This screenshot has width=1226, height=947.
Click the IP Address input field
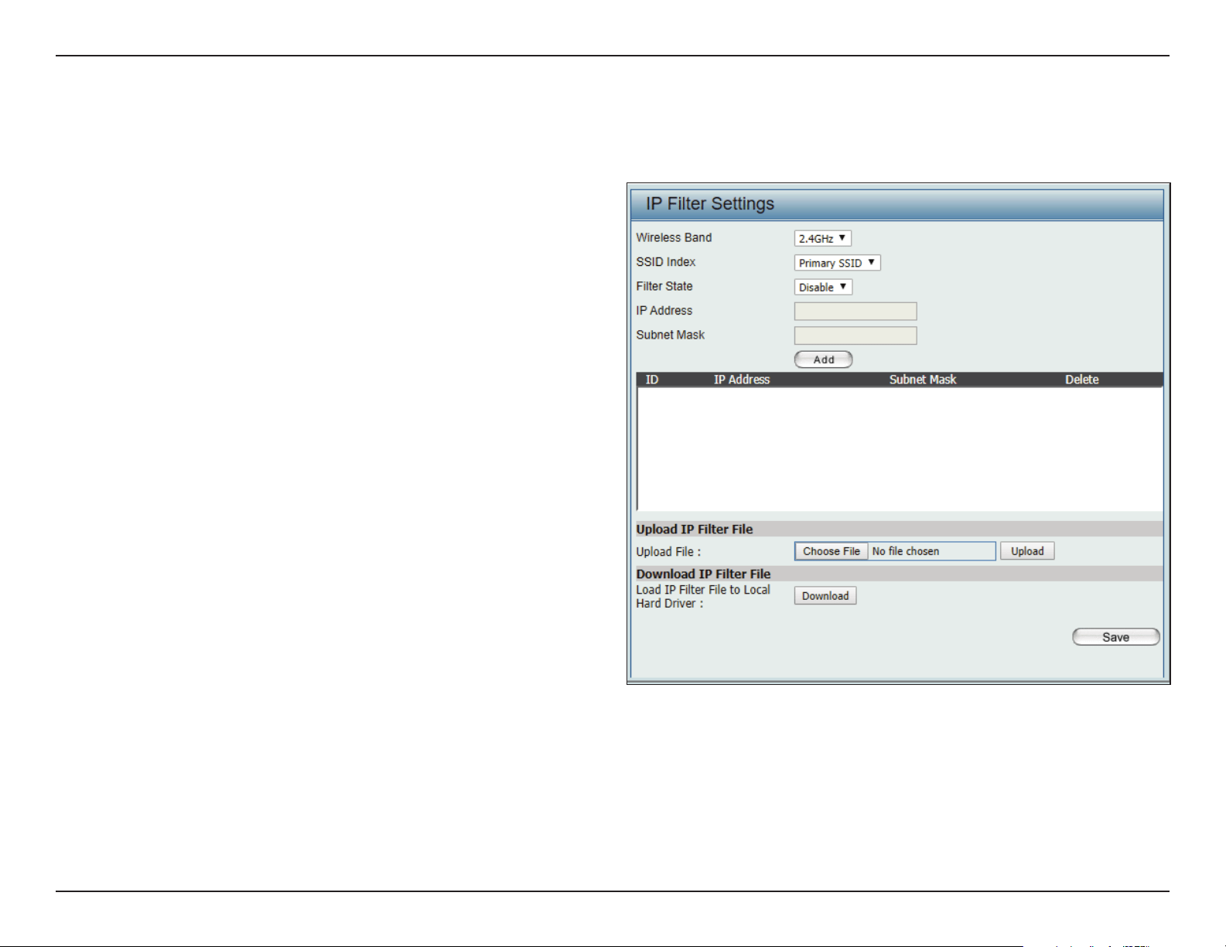855,311
